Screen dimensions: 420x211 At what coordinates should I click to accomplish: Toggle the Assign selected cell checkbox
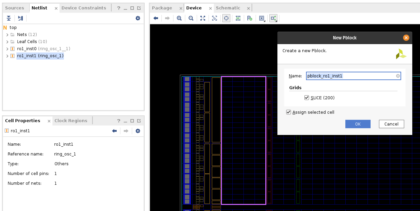(289, 112)
